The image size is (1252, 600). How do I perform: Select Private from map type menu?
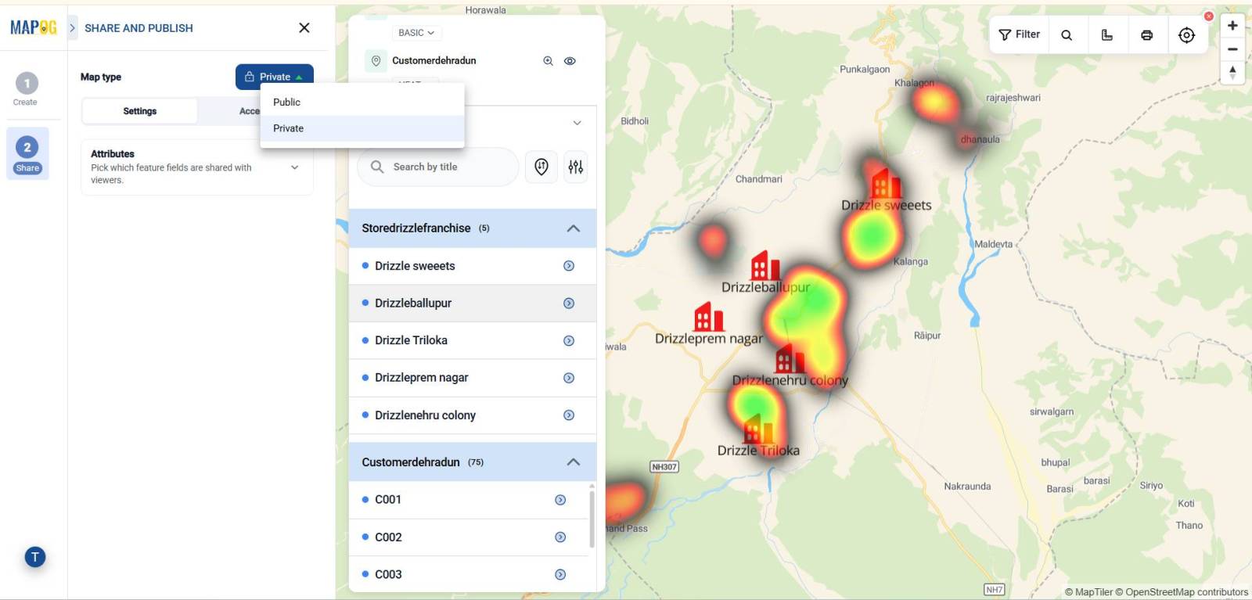pos(362,128)
